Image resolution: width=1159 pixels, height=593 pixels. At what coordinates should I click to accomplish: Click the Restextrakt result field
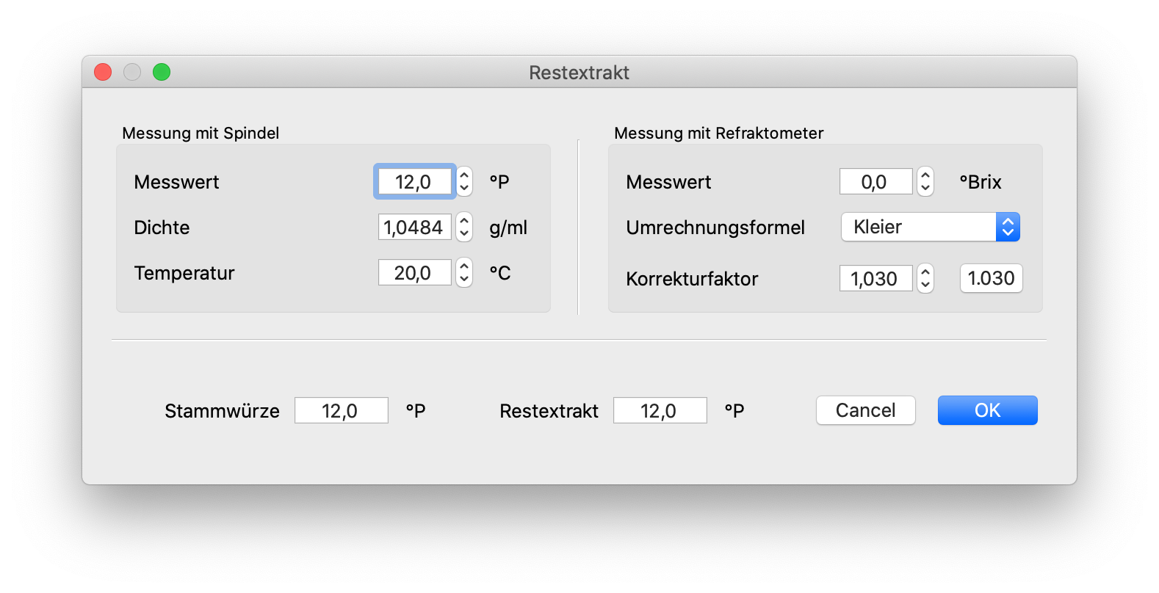point(660,411)
